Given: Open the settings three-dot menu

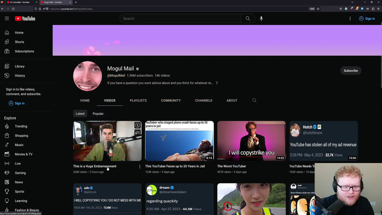Looking at the screenshot, I should pyautogui.click(x=350, y=19).
